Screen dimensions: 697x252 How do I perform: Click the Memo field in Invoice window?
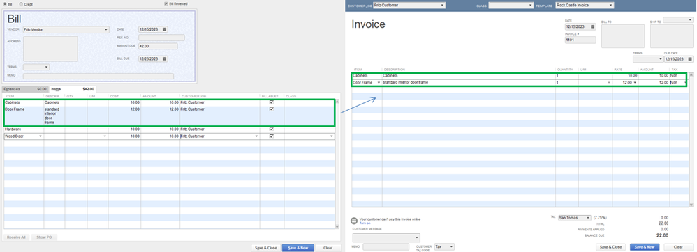[386, 246]
